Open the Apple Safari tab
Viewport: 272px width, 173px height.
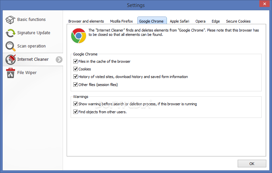point(180,21)
